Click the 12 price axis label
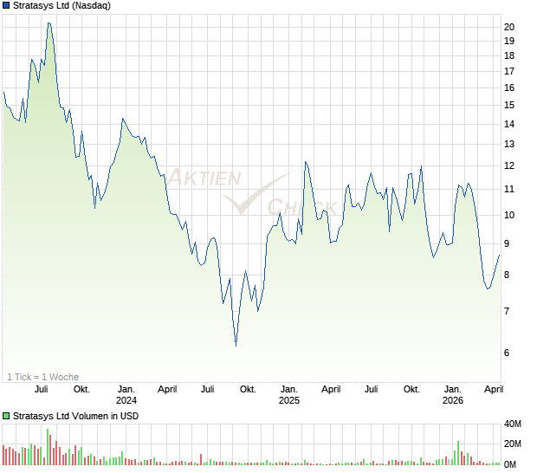537x473 pixels. (x=509, y=165)
